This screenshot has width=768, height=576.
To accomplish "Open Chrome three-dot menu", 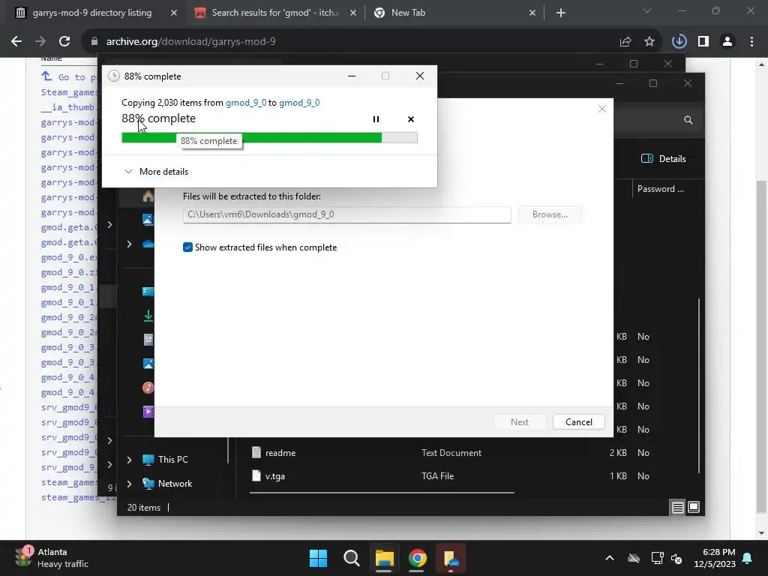I will (751, 42).
